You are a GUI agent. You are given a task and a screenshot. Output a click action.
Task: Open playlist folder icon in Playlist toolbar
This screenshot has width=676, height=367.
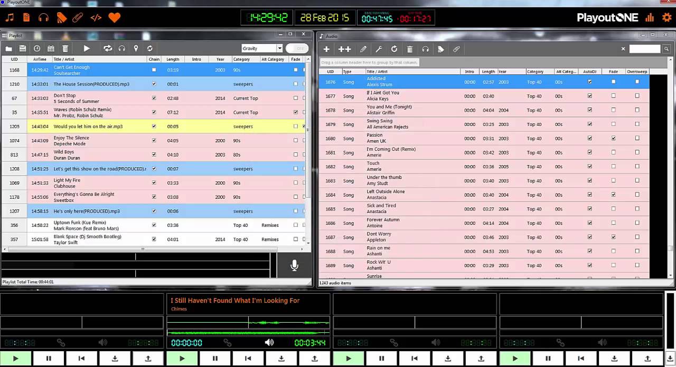pyautogui.click(x=9, y=49)
